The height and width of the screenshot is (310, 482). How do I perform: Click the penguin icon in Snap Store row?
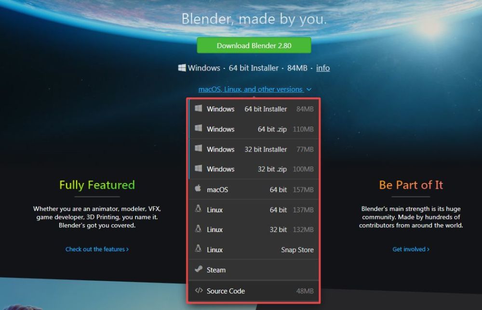198,248
